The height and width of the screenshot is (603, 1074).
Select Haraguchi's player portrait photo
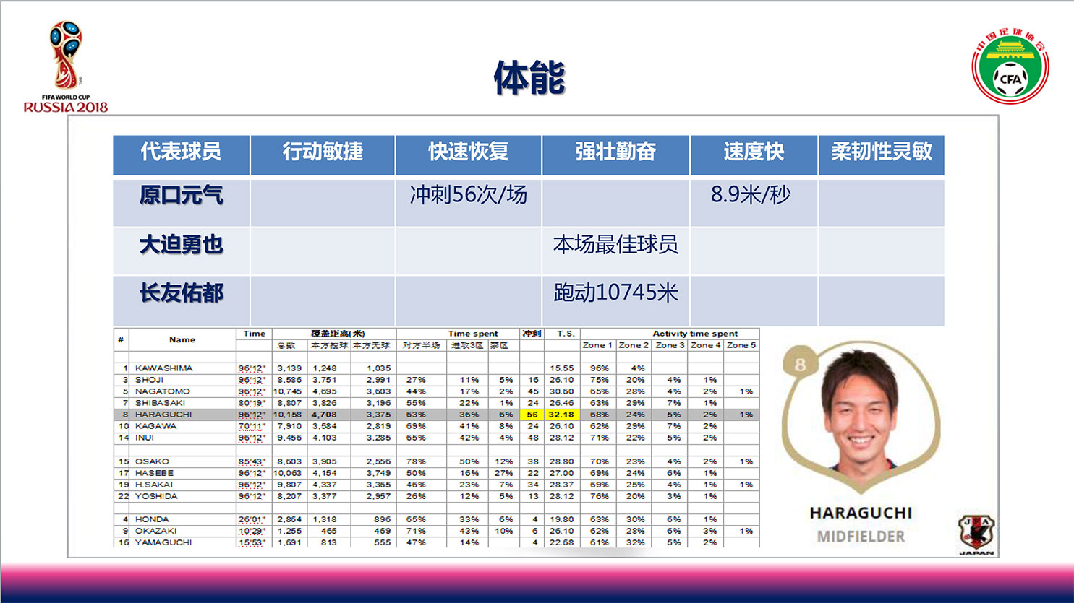point(861,409)
